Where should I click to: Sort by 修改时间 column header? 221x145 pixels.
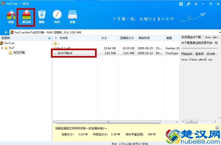(x=144, y=38)
